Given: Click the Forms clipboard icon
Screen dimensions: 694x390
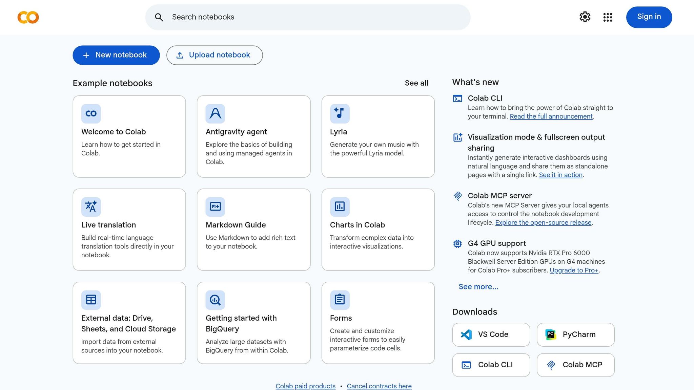Looking at the screenshot, I should [340, 300].
